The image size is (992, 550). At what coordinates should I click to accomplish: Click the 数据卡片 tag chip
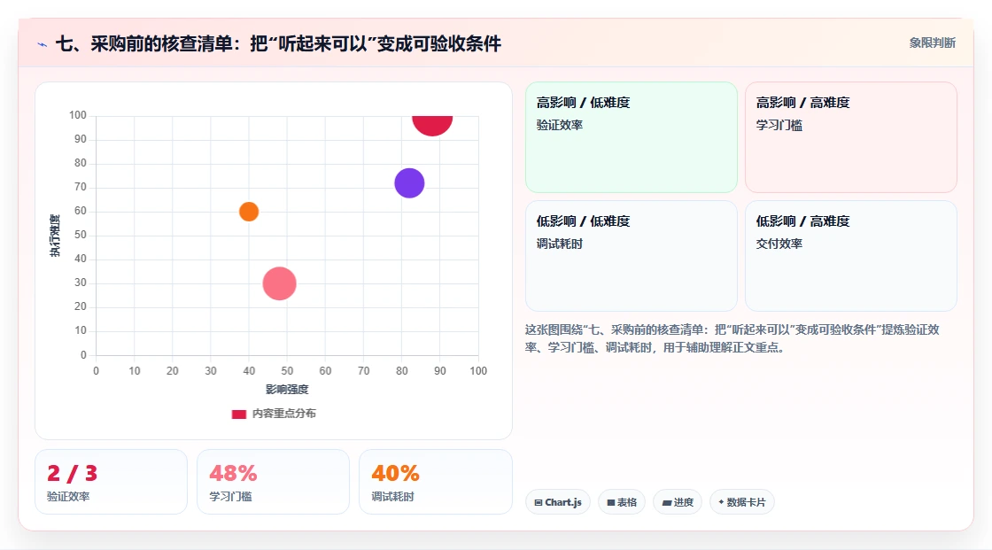pos(742,502)
